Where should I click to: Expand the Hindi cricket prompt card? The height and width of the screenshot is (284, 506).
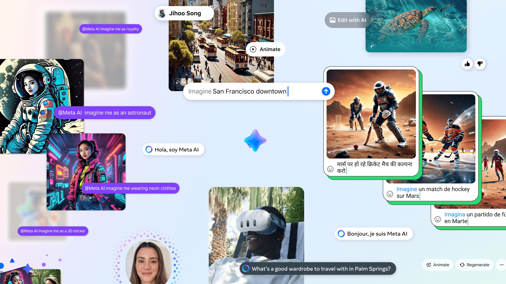(x=370, y=123)
